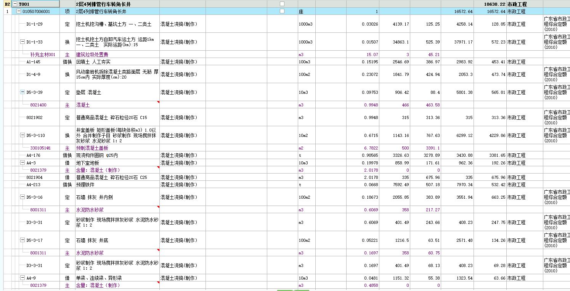Click 混凝土浇捣(制作) cell in A1-145 row
The image size is (570, 291).
[179, 62]
